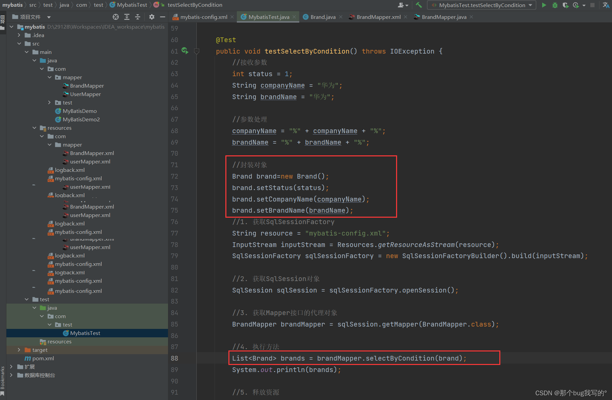Open the run configuration dropdown

481,5
